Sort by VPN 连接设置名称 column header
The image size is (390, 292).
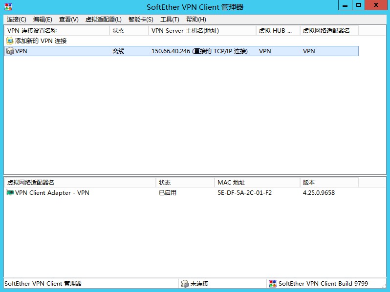tap(57, 31)
